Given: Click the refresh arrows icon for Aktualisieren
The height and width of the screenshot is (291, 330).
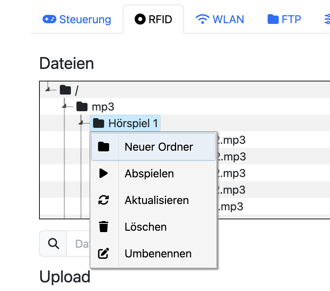Looking at the screenshot, I should [103, 200].
